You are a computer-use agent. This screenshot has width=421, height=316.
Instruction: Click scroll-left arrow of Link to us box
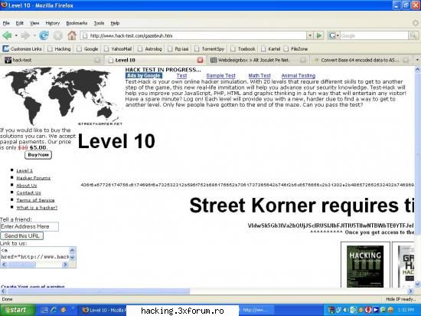(x=4, y=265)
